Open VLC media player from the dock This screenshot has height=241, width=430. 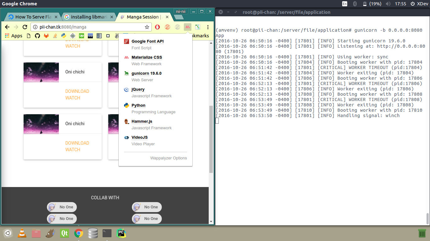coord(22,233)
